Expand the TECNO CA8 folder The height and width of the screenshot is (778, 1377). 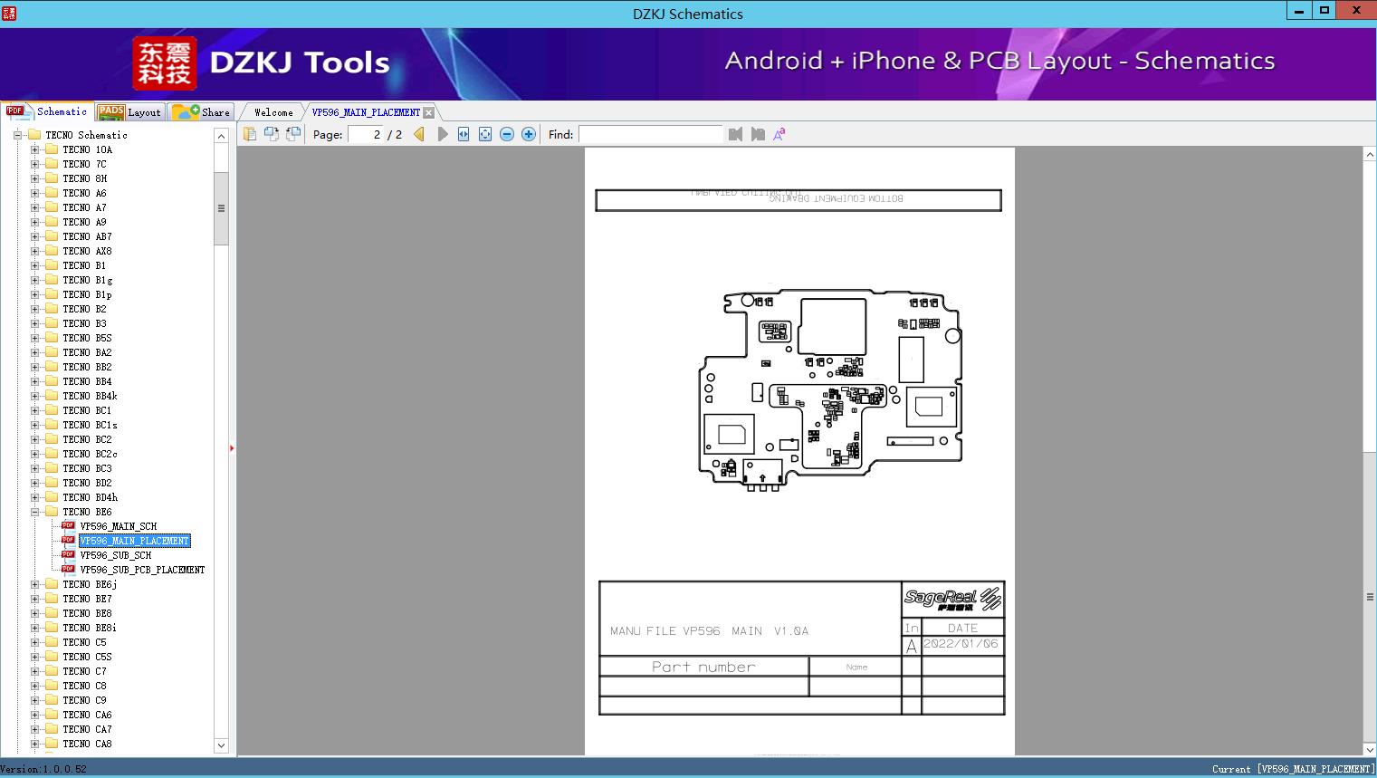tap(34, 744)
